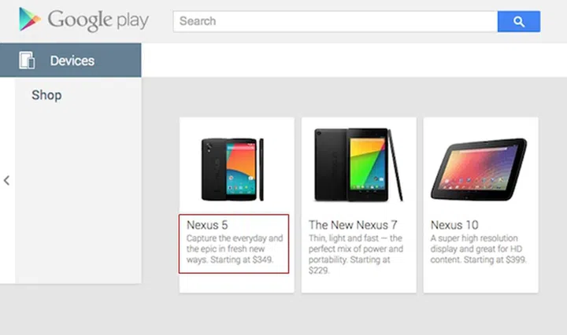The height and width of the screenshot is (335, 567).
Task: Open the Shop menu item
Action: click(46, 95)
